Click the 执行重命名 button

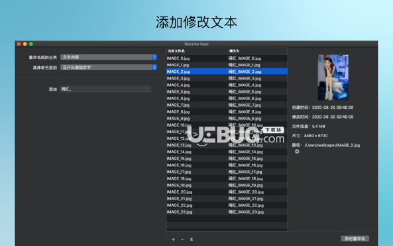(355, 239)
